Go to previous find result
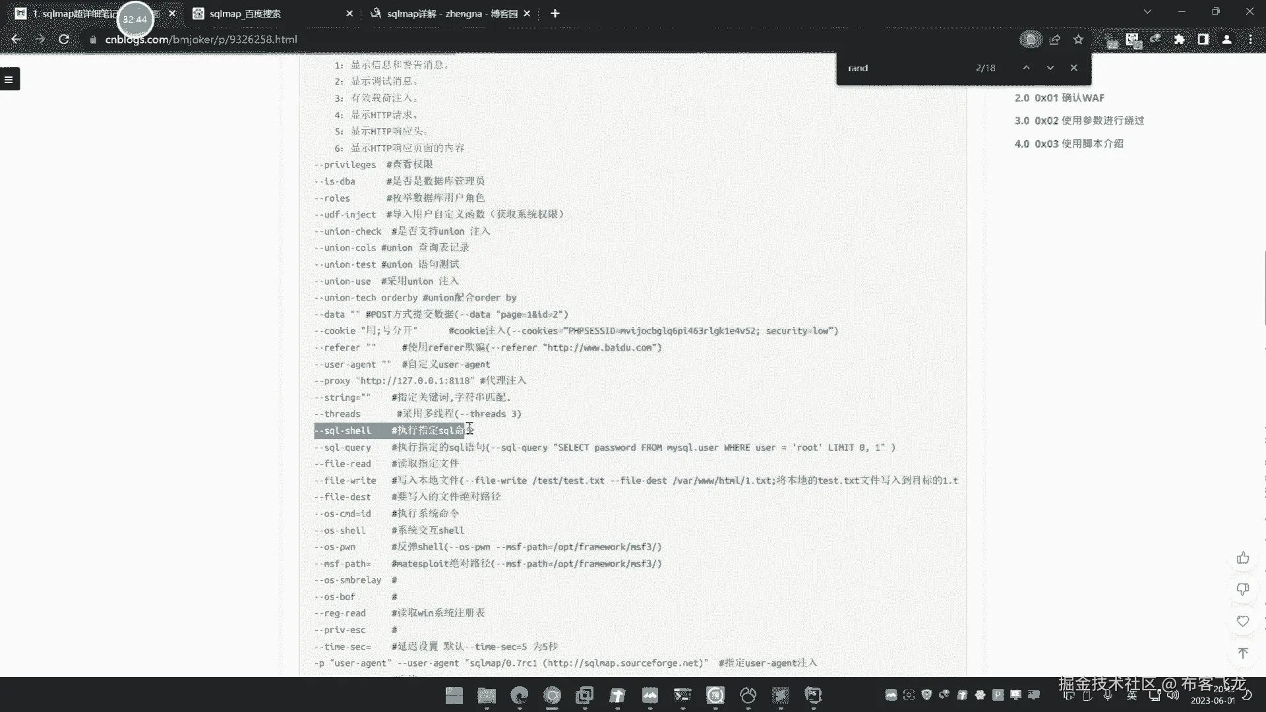 (1026, 68)
